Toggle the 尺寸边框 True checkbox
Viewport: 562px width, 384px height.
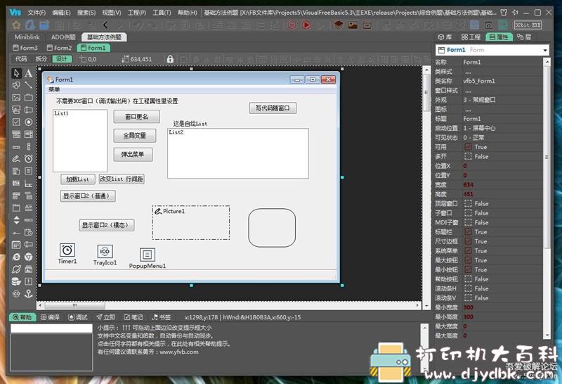[468, 241]
